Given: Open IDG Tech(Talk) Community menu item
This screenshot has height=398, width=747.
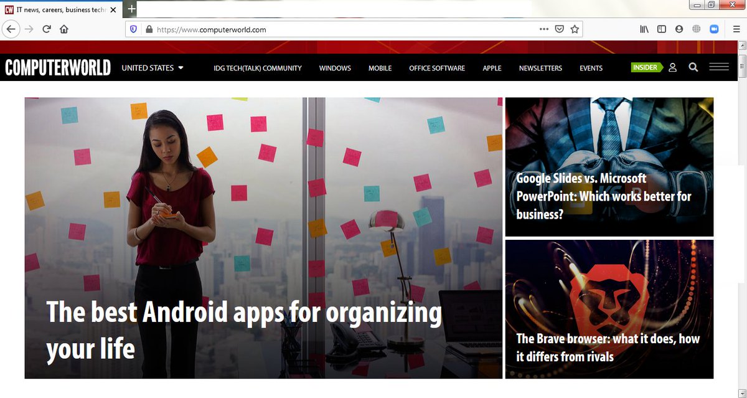Looking at the screenshot, I should pos(258,69).
